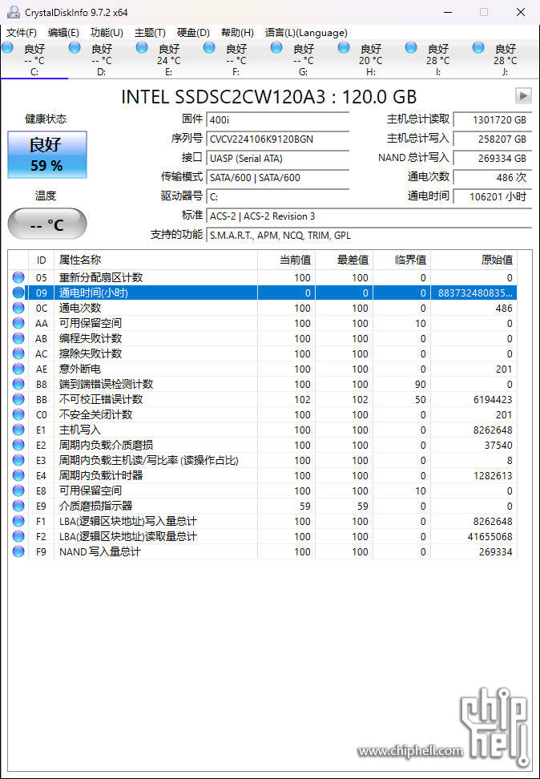Click status orb for attribute 05 row
Viewport: 540px width, 779px height.
coord(18,278)
